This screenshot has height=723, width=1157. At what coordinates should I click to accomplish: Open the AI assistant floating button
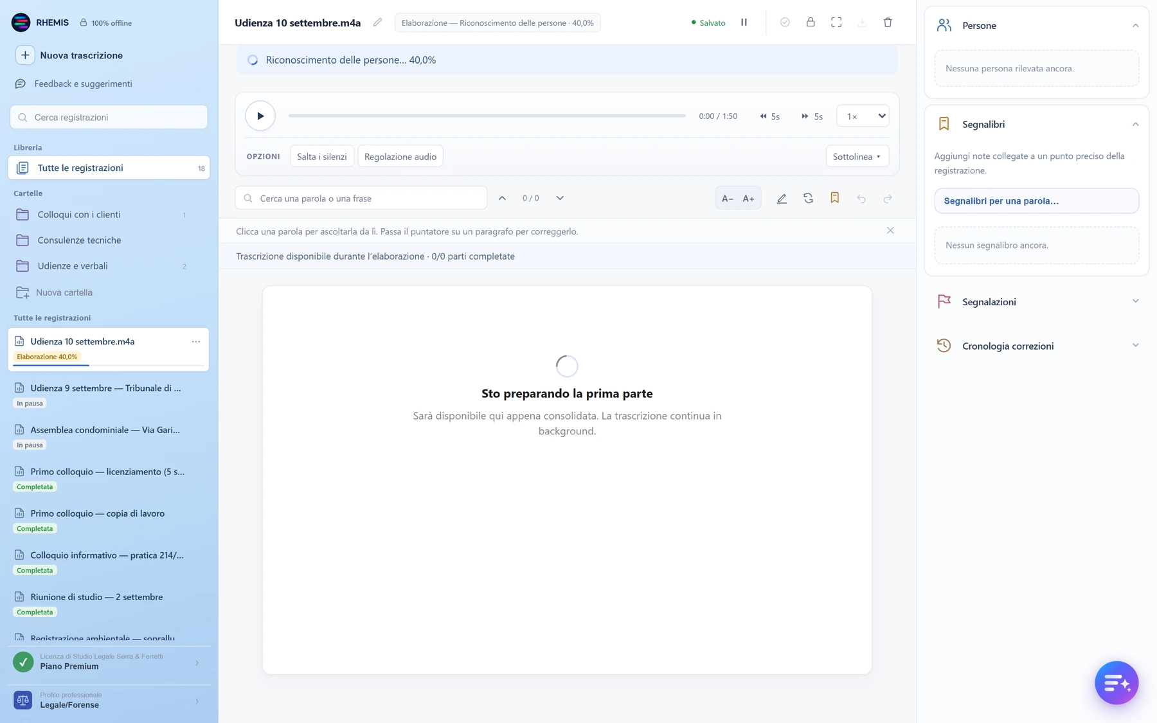tap(1117, 683)
